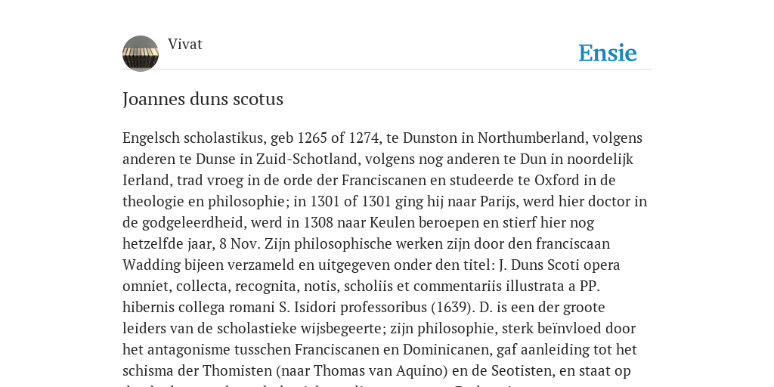The width and height of the screenshot is (774, 387).
Task: Click the Vivat round avatar image
Action: (141, 54)
